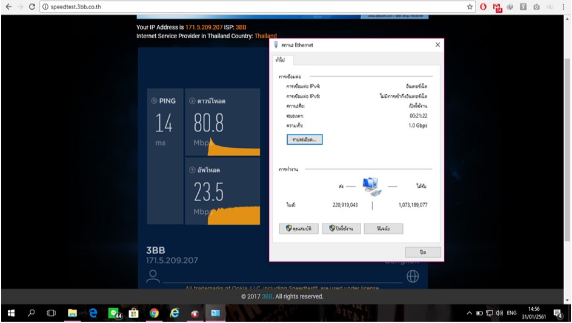This screenshot has height=323, width=572.
Task: Open the Chrome three-dot menu
Action: coord(564,7)
